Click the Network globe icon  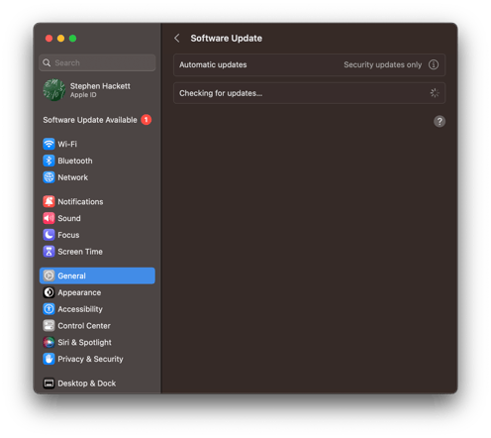click(x=49, y=177)
